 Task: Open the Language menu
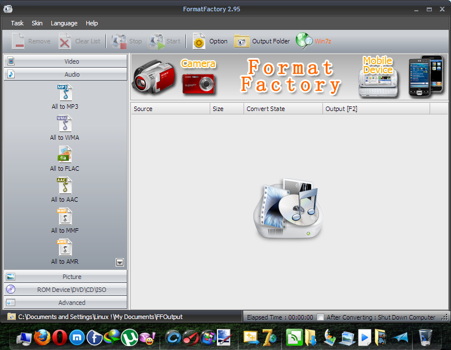64,23
